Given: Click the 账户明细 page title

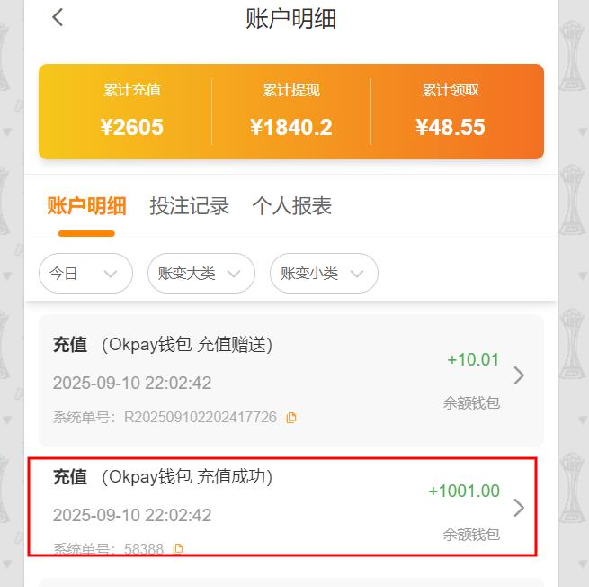Looking at the screenshot, I should pos(291,18).
